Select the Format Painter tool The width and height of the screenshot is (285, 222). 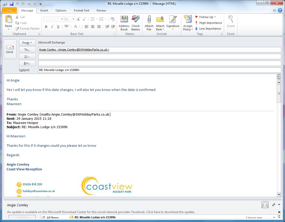coord(28,29)
